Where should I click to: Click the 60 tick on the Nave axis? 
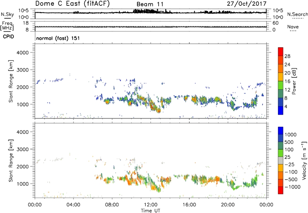coord(275,23)
